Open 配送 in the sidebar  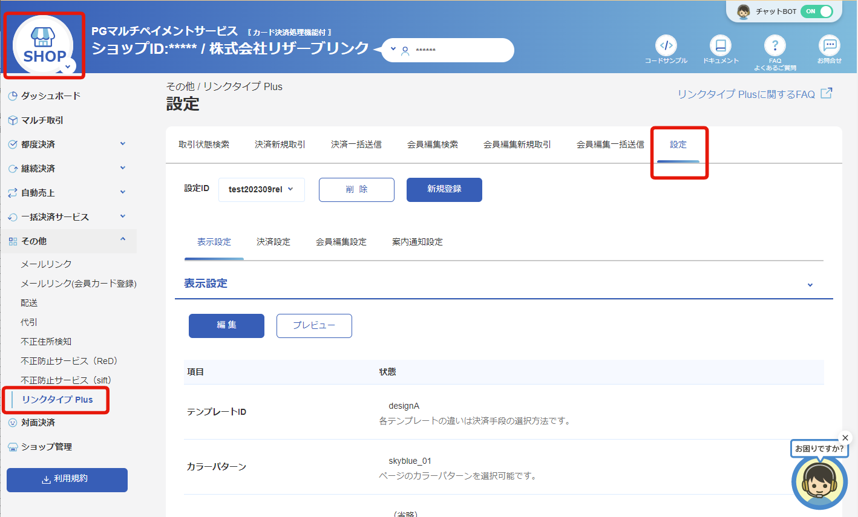pyautogui.click(x=29, y=303)
